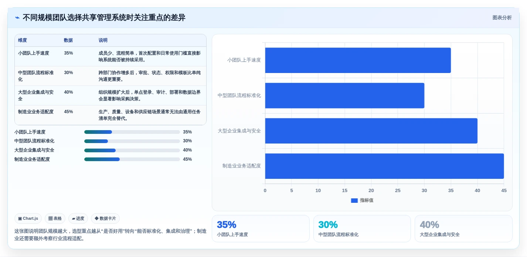527x257 pixels.
Task: Click the 45% label beside progress bar
Action: click(x=187, y=159)
